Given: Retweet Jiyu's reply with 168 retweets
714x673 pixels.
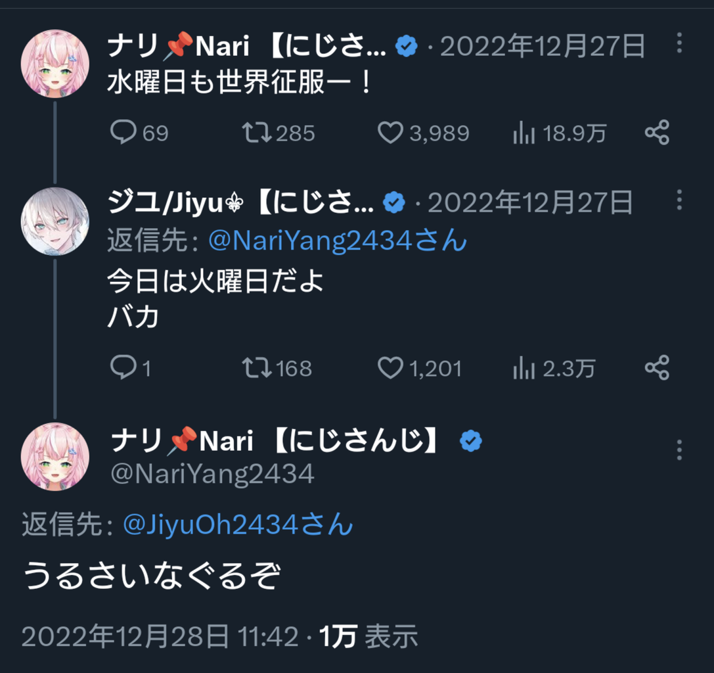Looking at the screenshot, I should (x=277, y=367).
